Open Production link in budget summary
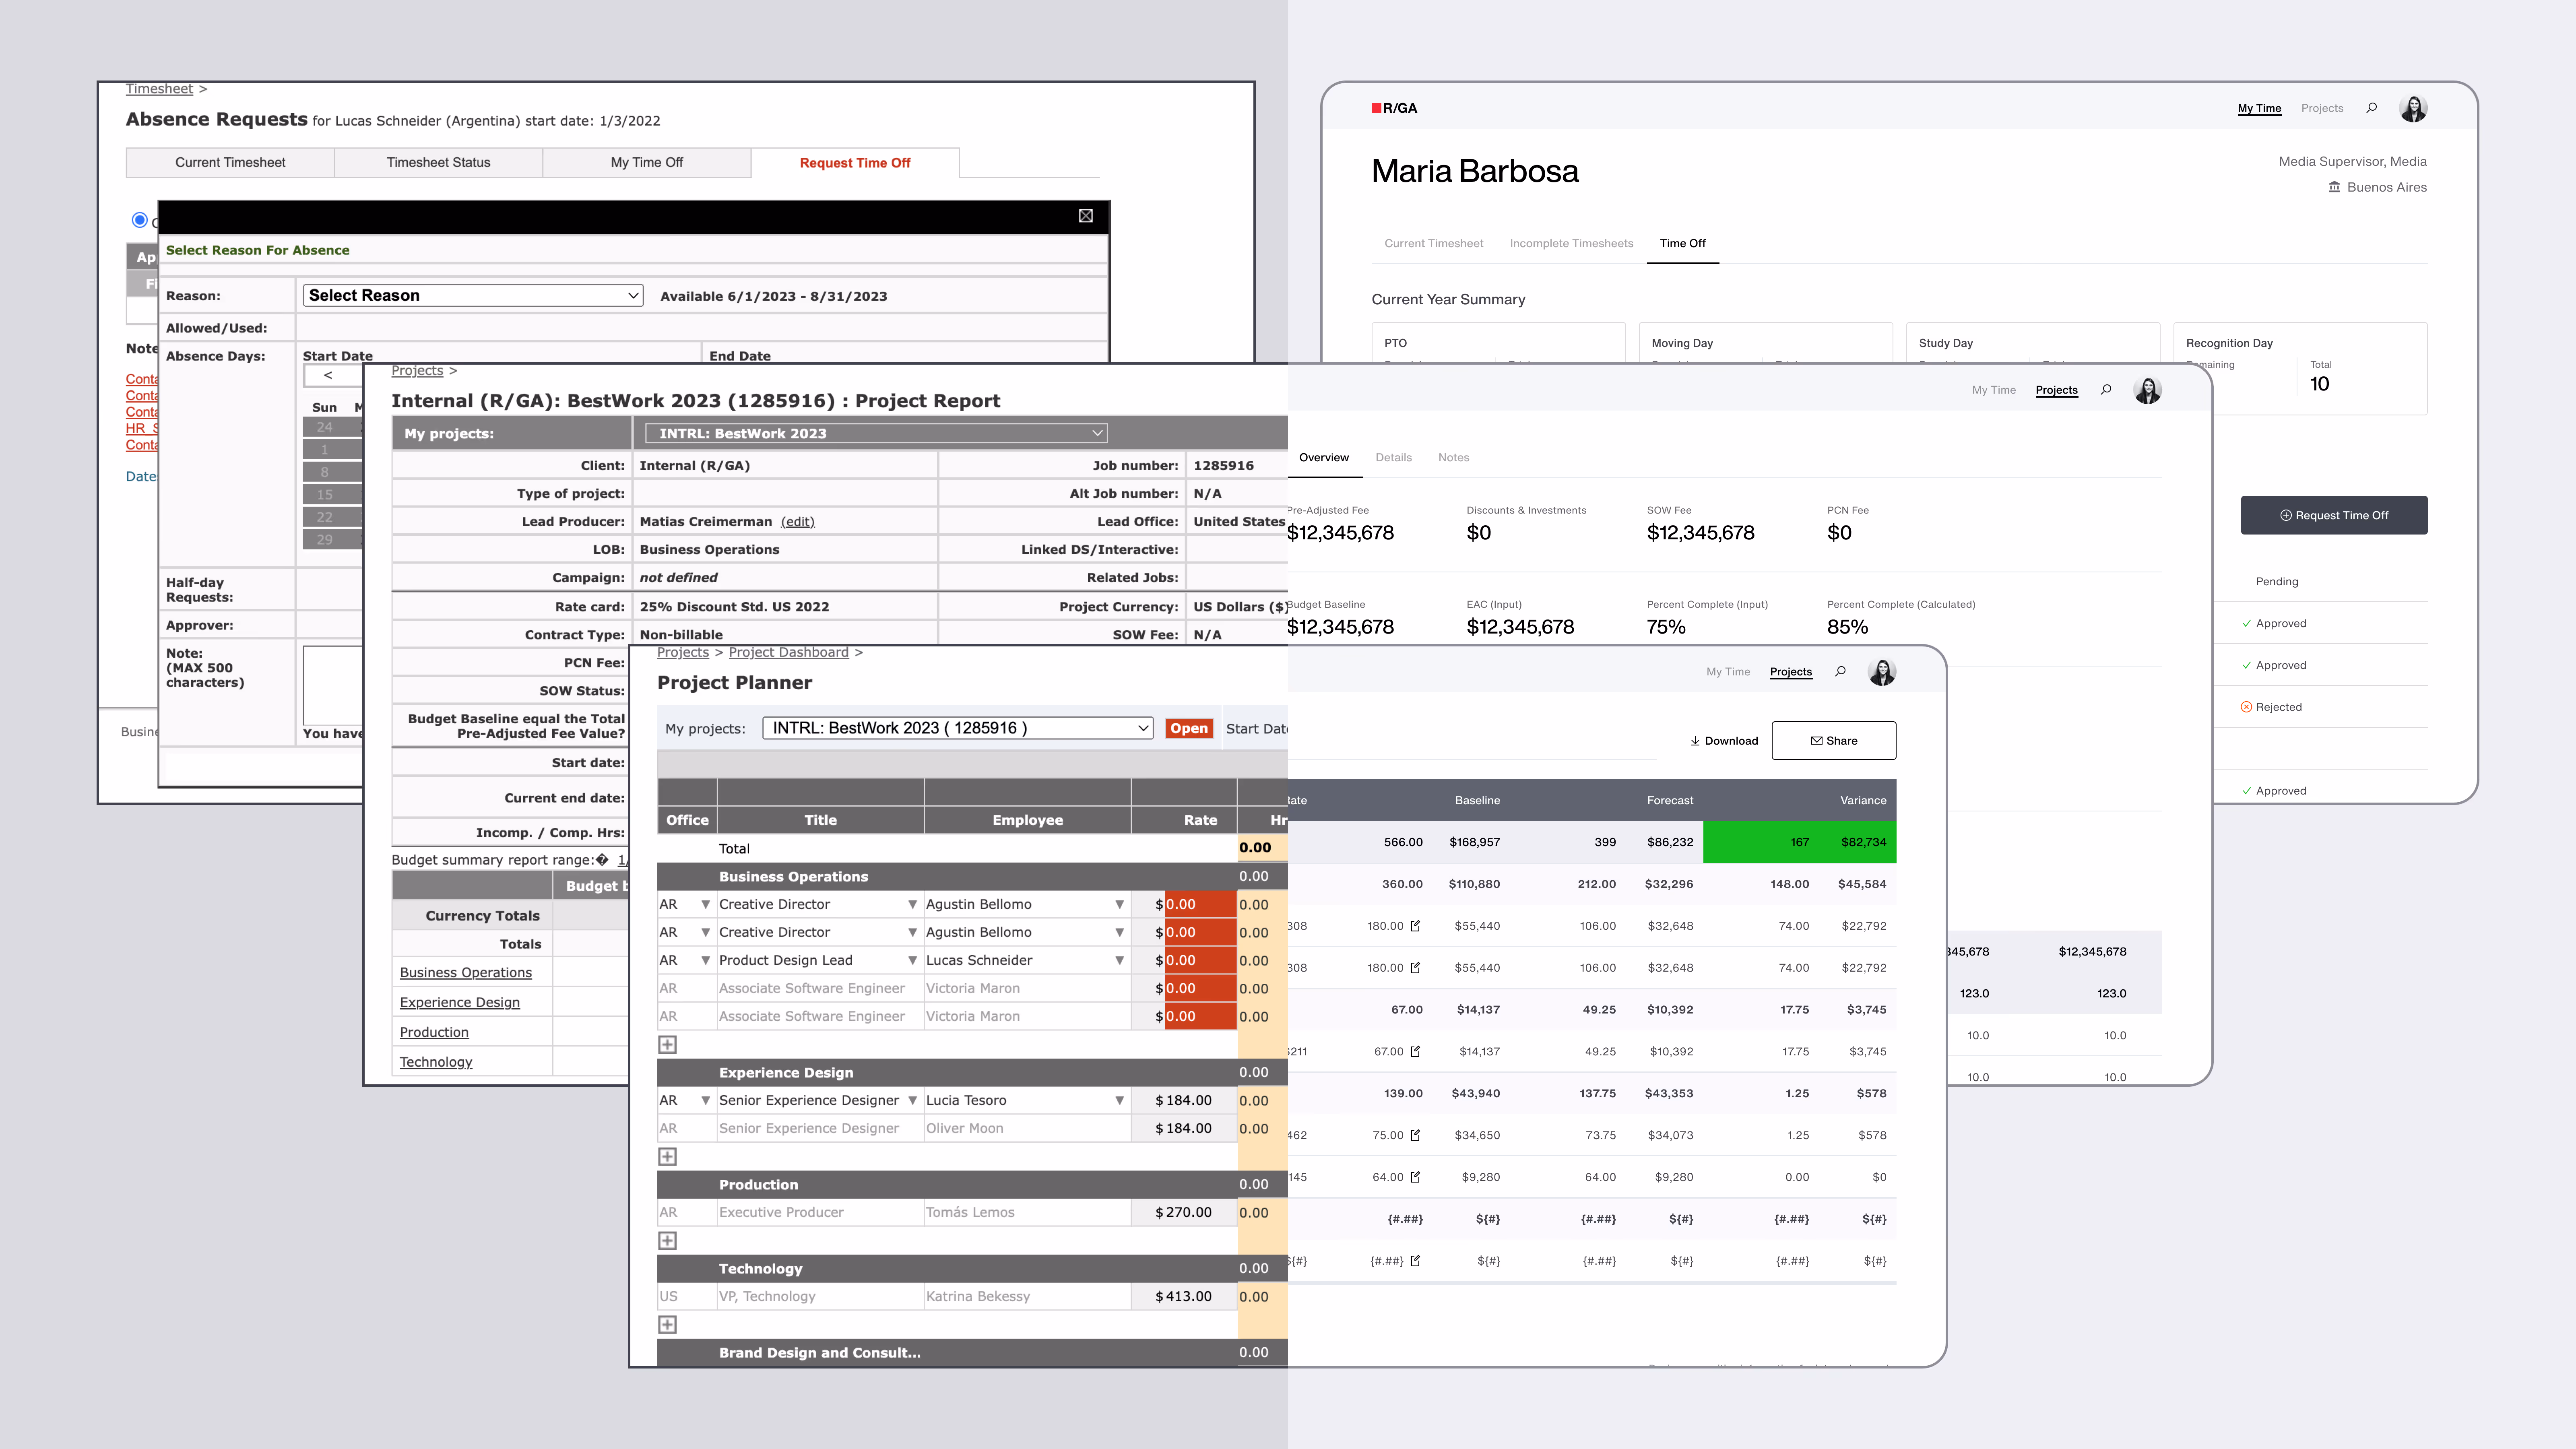The width and height of the screenshot is (2576, 1449). 434,1032
